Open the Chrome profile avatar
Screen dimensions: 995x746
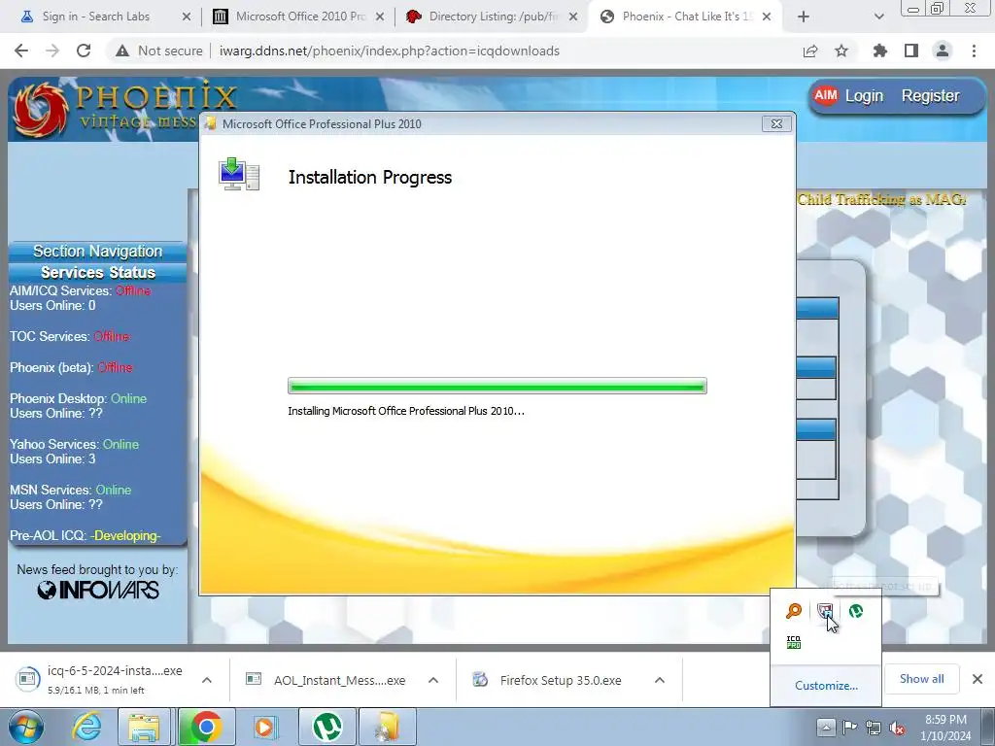click(x=943, y=51)
